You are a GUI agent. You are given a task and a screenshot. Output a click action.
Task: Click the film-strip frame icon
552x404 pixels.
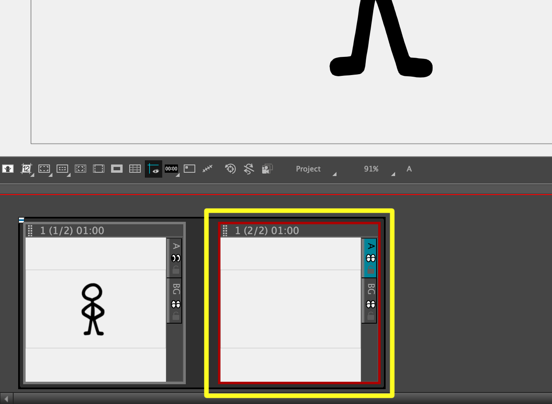99,169
